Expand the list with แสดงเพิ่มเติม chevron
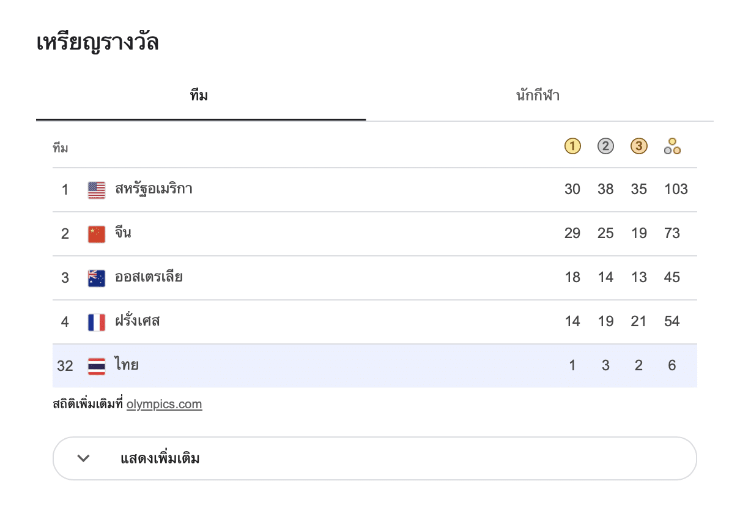This screenshot has height=508, width=751. 84,458
